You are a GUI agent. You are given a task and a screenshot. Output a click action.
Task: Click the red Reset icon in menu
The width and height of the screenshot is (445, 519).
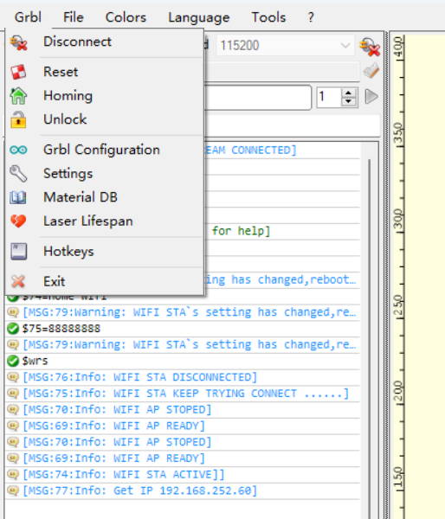point(18,72)
